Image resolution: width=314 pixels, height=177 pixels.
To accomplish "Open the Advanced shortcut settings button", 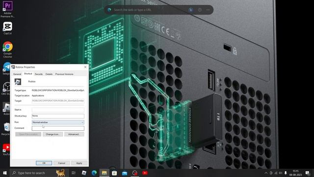I will pyautogui.click(x=74, y=134).
